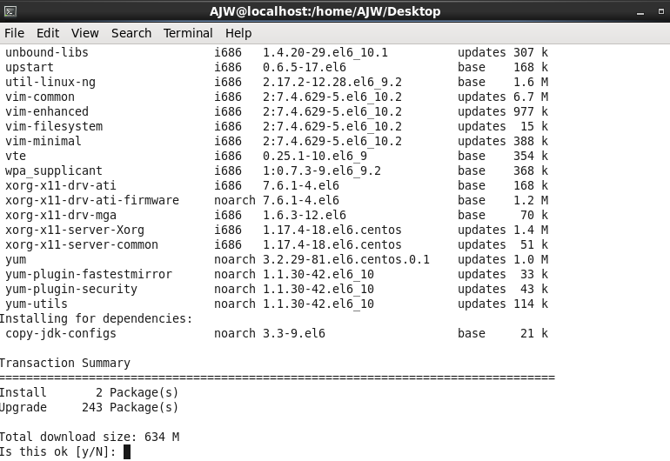Click the 'Transaction Summary' heading

click(65, 364)
